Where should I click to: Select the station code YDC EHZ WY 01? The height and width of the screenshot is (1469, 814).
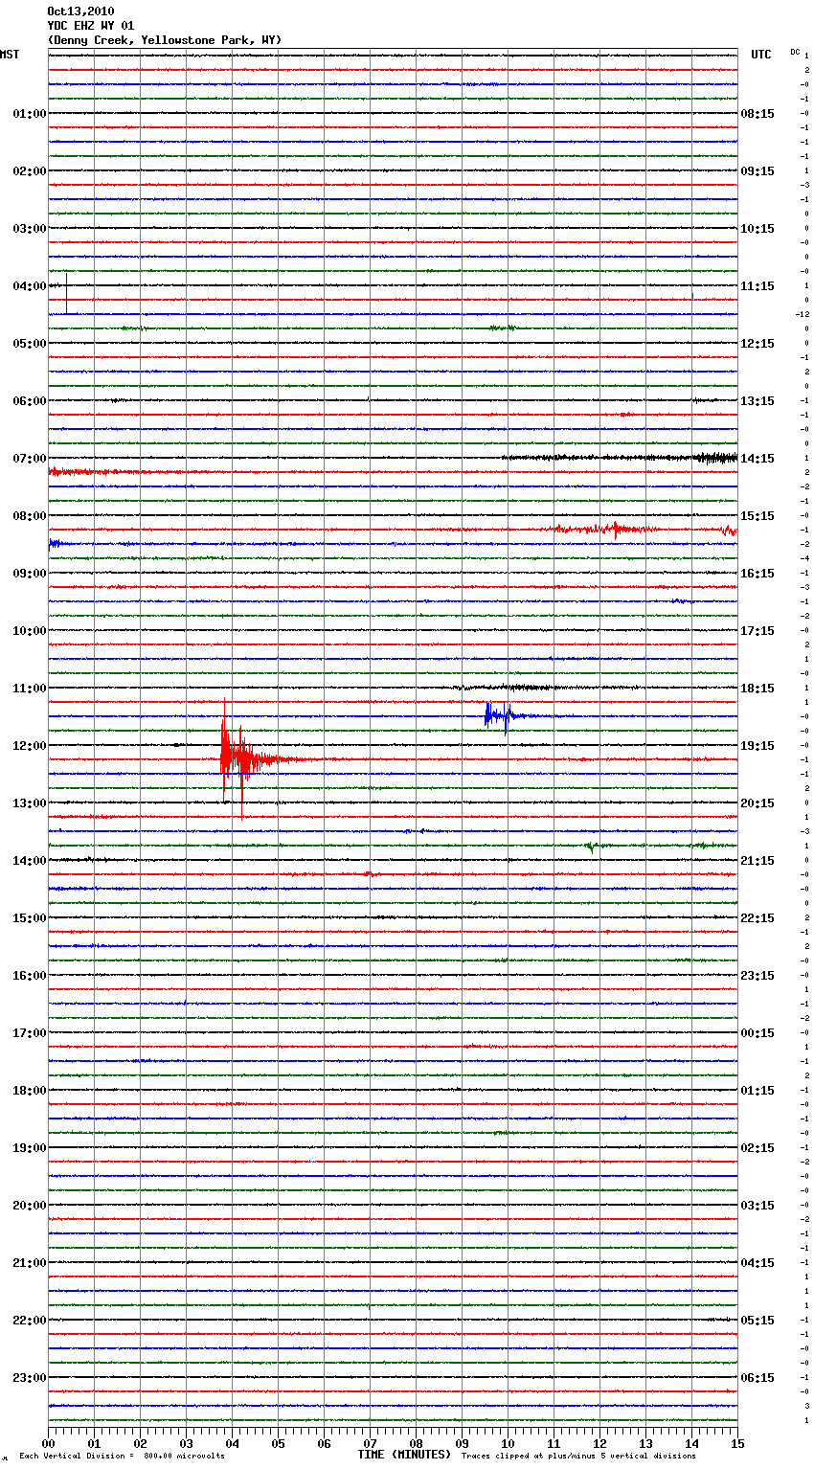tap(91, 26)
